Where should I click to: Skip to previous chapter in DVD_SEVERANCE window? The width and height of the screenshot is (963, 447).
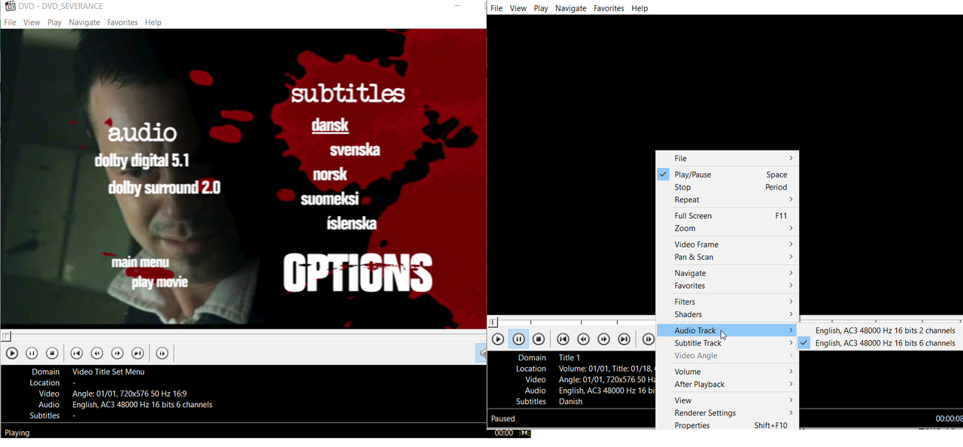pyautogui.click(x=76, y=353)
